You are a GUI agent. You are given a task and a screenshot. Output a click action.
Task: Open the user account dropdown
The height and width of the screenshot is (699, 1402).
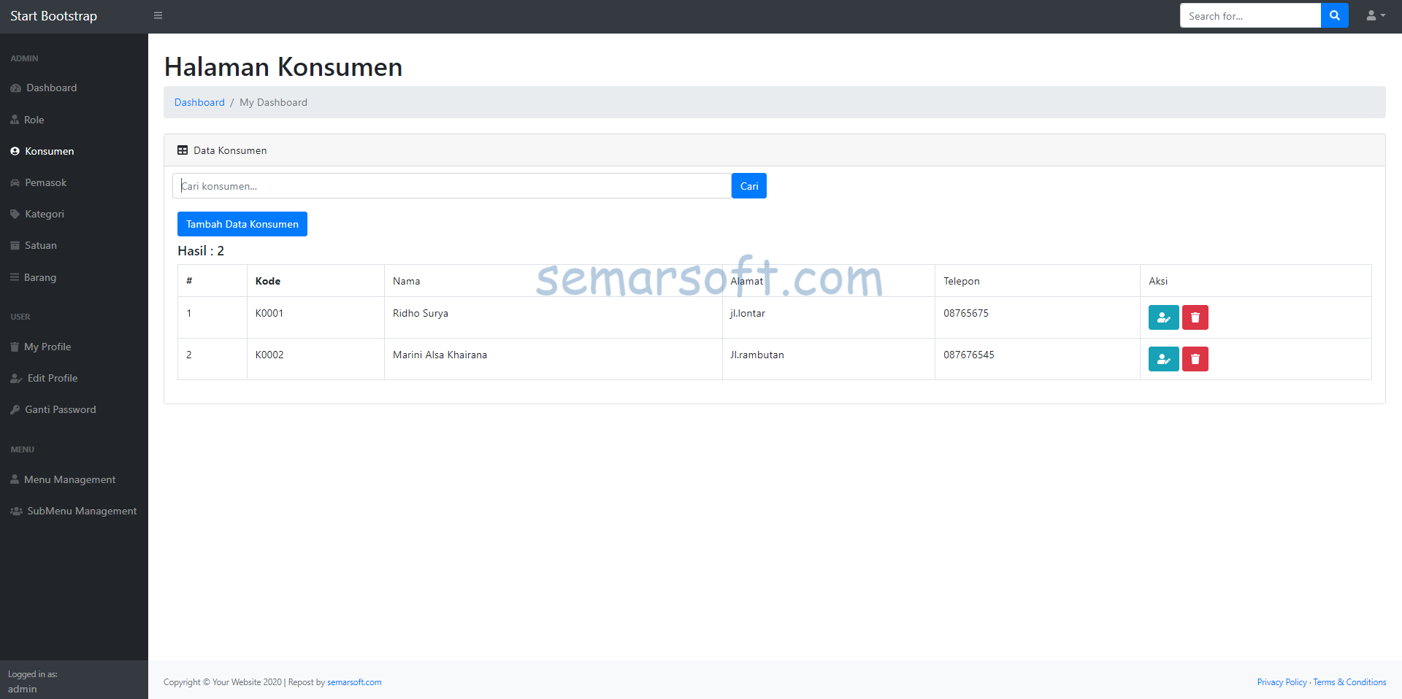coord(1374,15)
